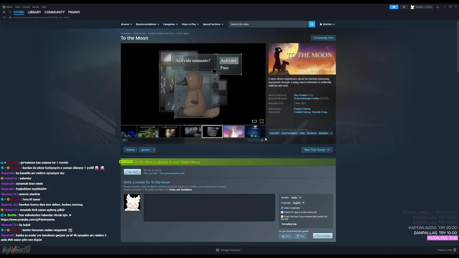
Task: Click the Overwhelmingly Positive review summary
Action: 307,99
